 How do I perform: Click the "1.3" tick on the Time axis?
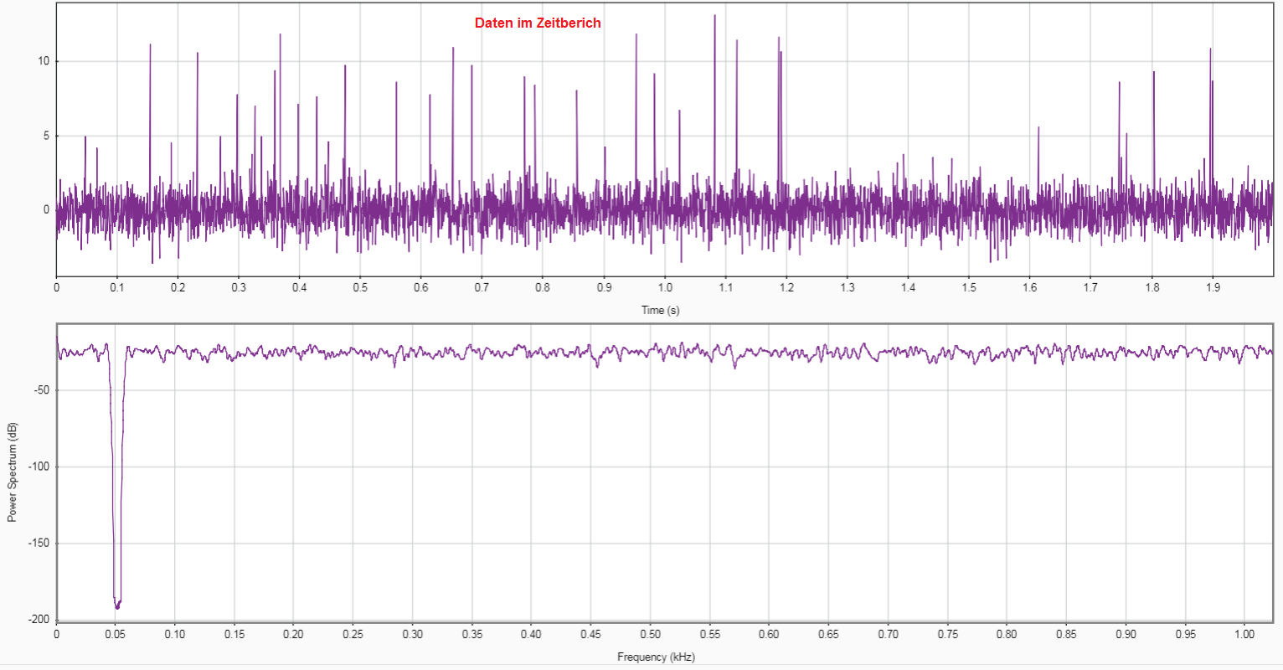click(x=848, y=288)
